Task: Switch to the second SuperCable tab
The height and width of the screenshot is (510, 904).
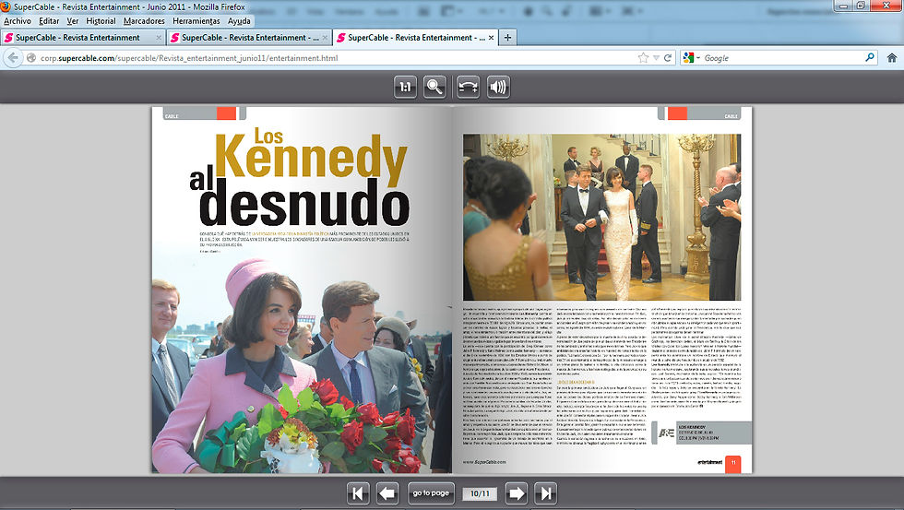Action: point(250,38)
